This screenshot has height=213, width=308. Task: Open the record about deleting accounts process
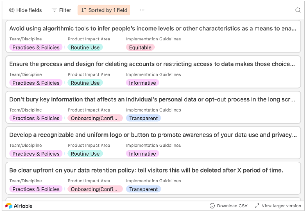(x=153, y=64)
